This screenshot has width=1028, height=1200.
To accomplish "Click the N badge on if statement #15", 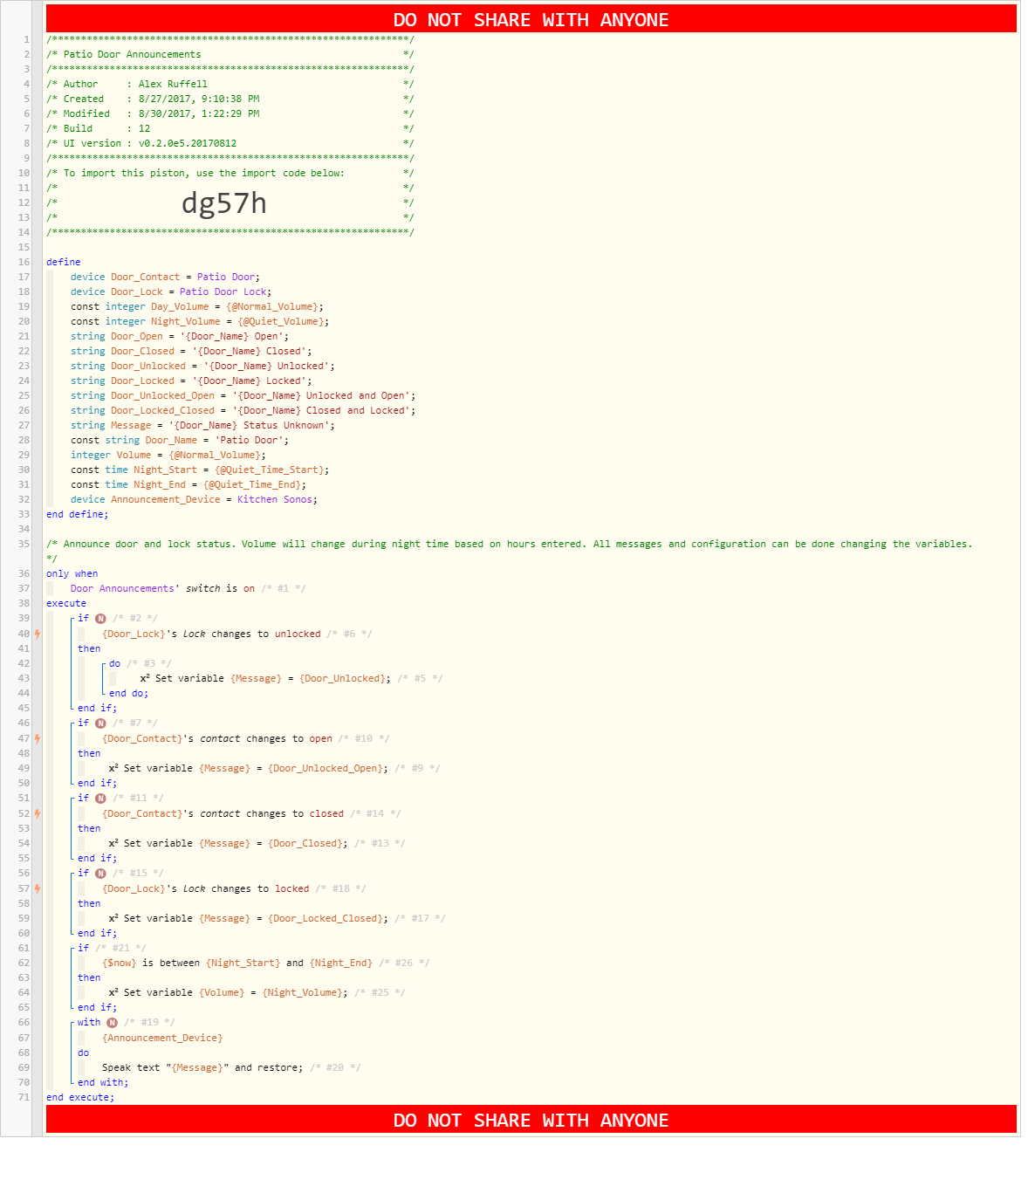I will 100,874.
